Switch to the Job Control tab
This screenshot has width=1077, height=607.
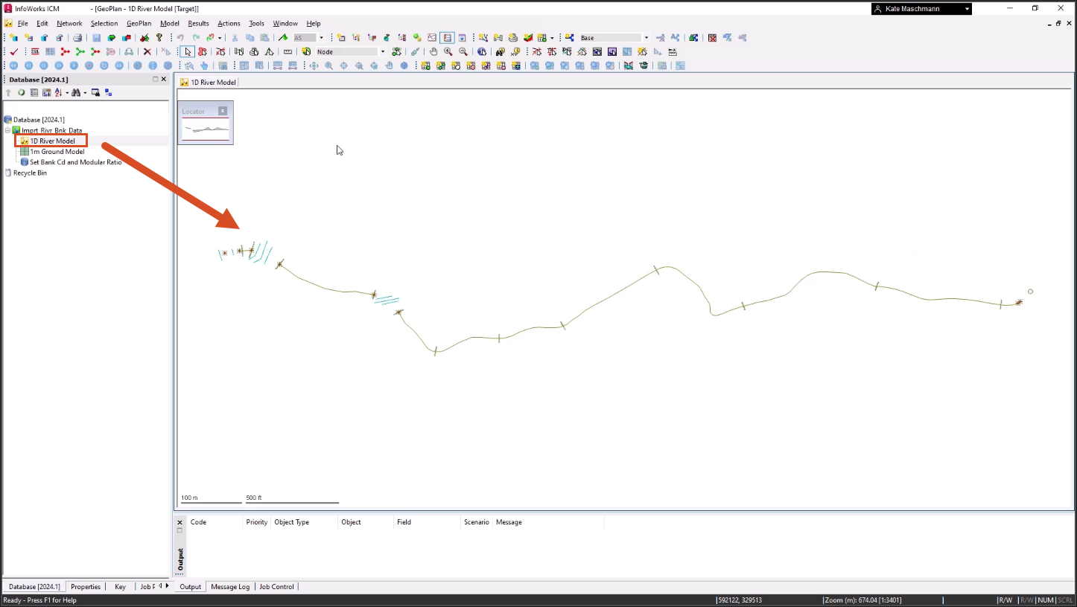click(276, 587)
